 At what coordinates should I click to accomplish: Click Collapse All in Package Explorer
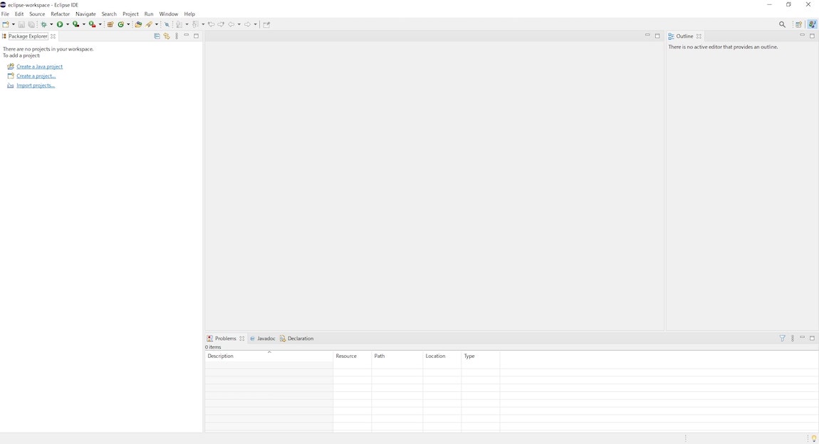click(157, 36)
